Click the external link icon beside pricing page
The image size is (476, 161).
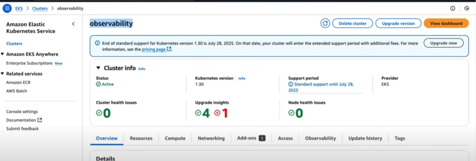(169, 49)
